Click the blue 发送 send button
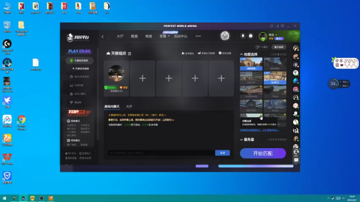 click(x=222, y=153)
